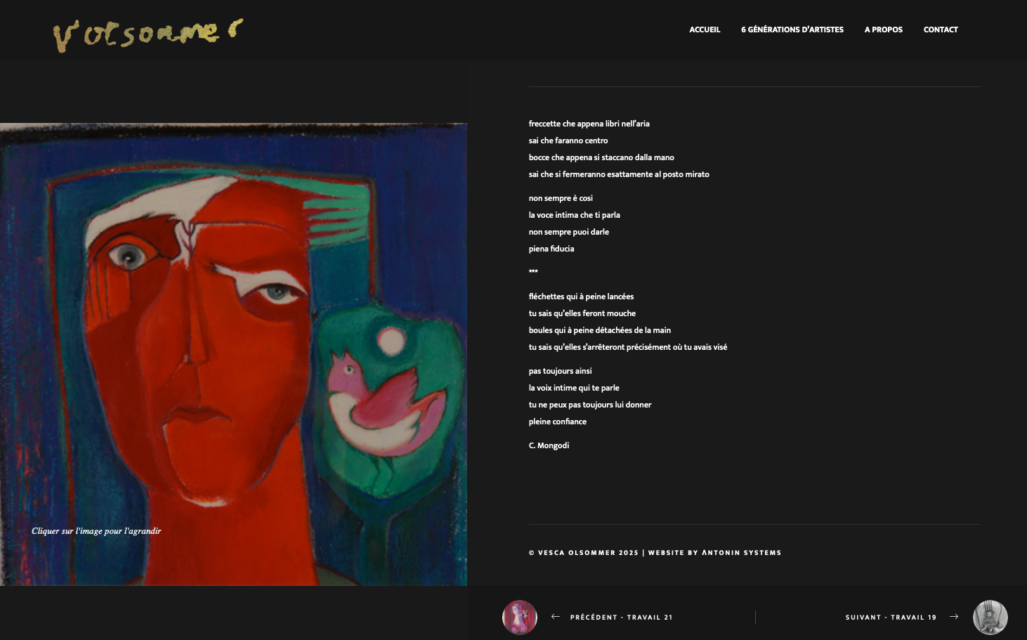
Task: Open the Travail 19 circular thumbnail
Action: click(x=990, y=618)
